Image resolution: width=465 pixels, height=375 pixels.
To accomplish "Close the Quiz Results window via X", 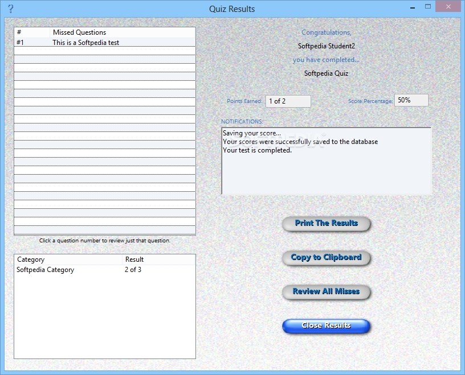I will coord(448,6).
